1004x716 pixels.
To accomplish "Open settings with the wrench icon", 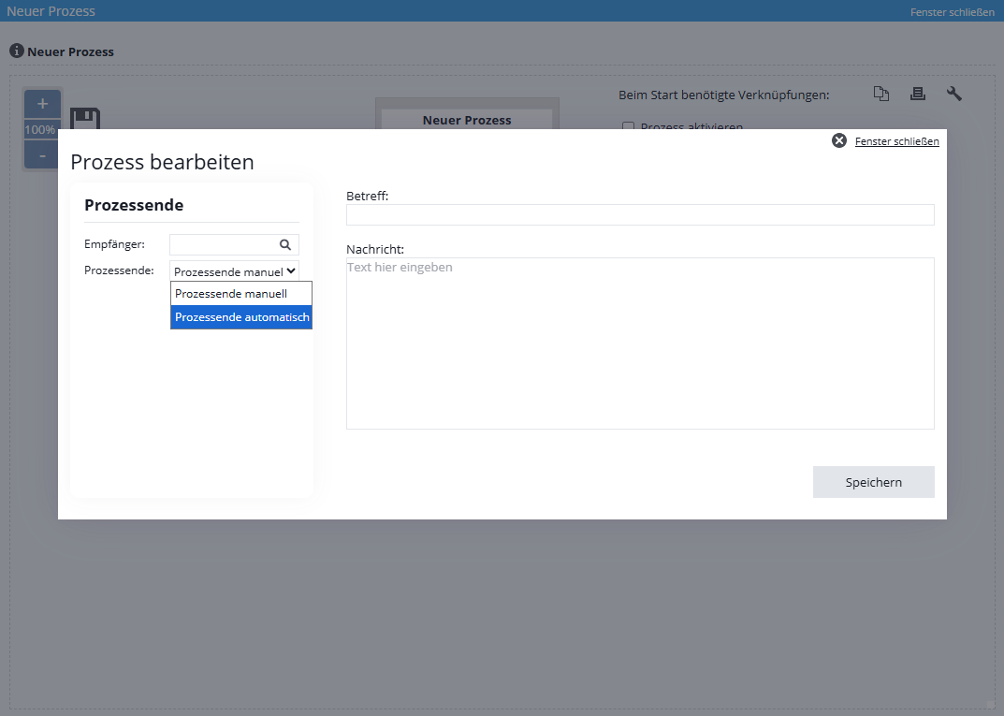I will point(954,94).
